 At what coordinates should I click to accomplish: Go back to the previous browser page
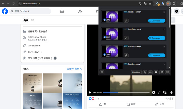click(3, 4)
